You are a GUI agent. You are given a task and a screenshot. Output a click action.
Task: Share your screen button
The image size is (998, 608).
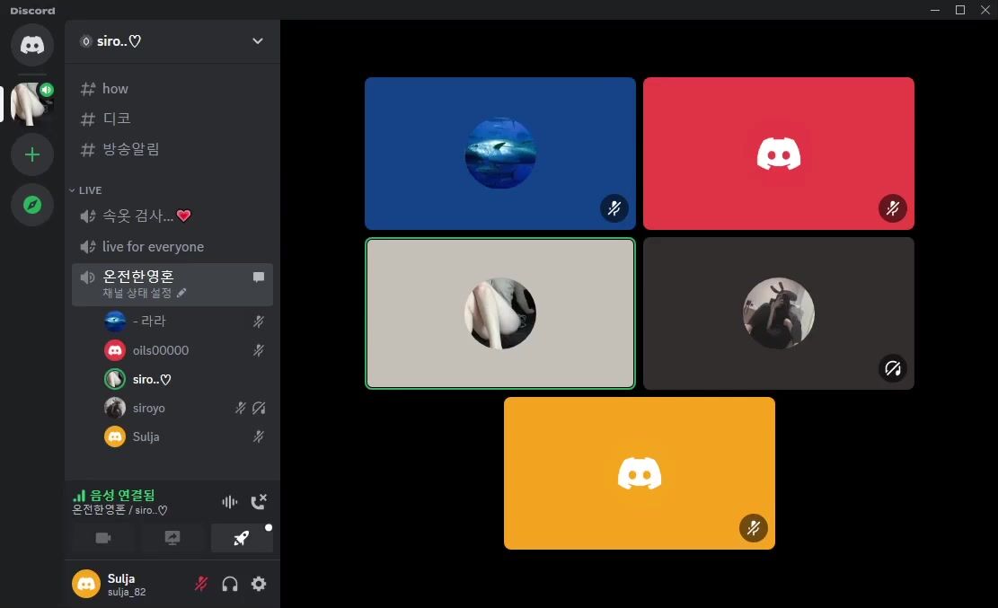pos(172,539)
